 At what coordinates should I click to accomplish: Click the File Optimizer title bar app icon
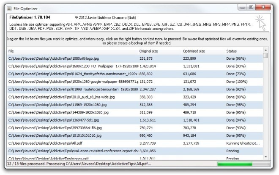tap(9, 8)
